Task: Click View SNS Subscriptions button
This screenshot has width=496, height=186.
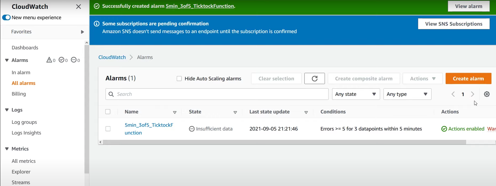Action: pyautogui.click(x=454, y=24)
